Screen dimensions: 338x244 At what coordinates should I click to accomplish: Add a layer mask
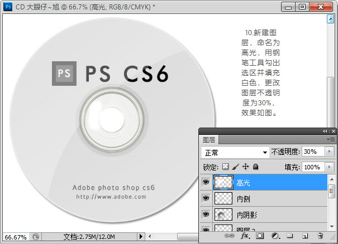[260, 236]
